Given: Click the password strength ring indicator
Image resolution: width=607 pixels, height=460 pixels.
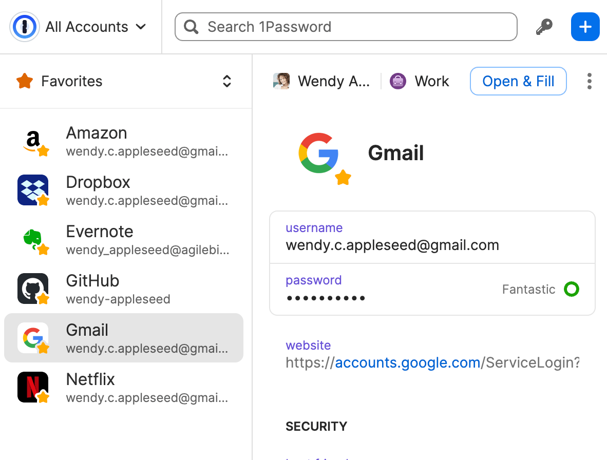Looking at the screenshot, I should point(571,289).
